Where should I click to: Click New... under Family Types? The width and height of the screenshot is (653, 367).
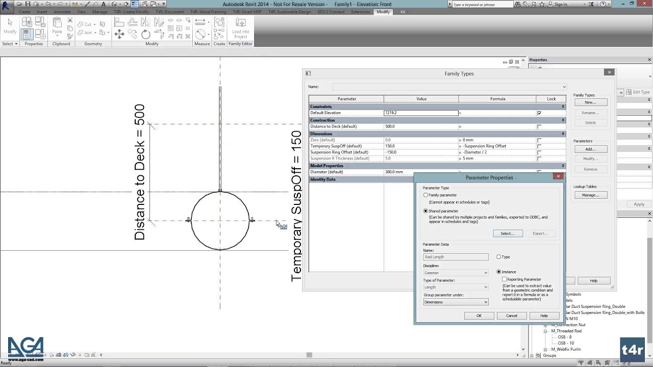click(x=590, y=102)
